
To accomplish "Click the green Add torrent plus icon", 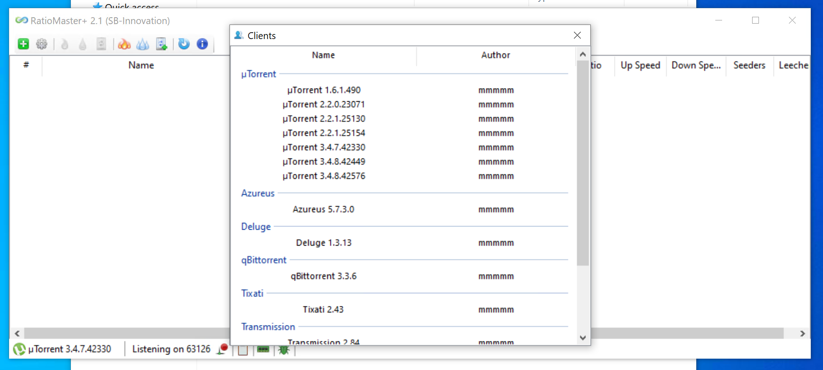I will pyautogui.click(x=23, y=44).
